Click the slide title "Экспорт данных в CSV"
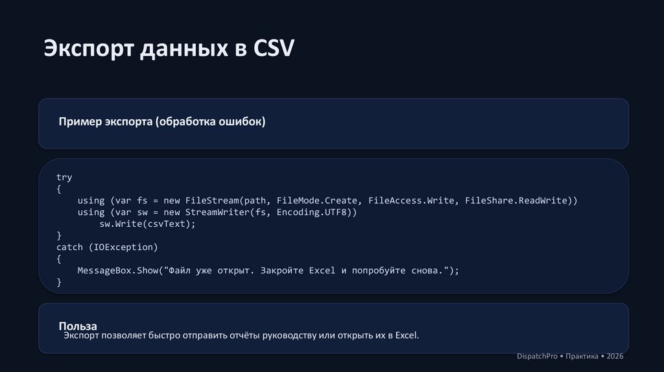 tap(169, 49)
